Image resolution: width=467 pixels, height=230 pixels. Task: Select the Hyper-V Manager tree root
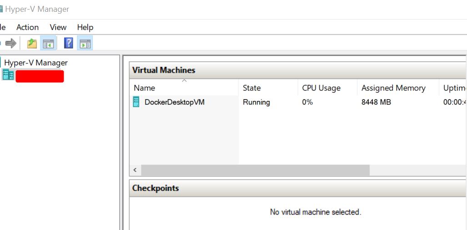tap(36, 63)
